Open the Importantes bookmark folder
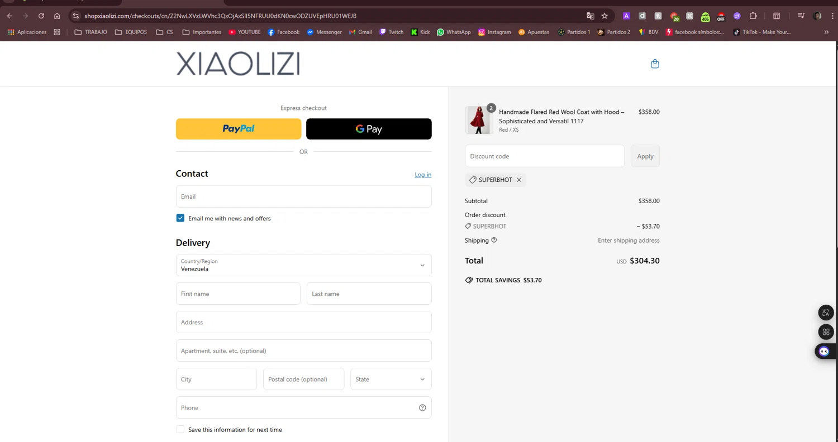The width and height of the screenshot is (838, 442). (202, 32)
